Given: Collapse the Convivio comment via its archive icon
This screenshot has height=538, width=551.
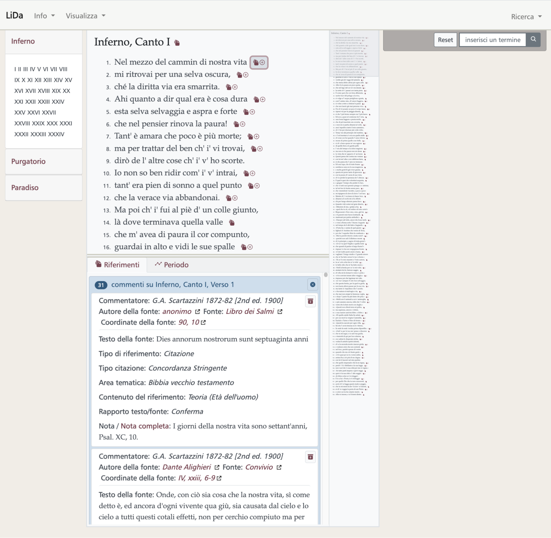Looking at the screenshot, I should click(310, 457).
